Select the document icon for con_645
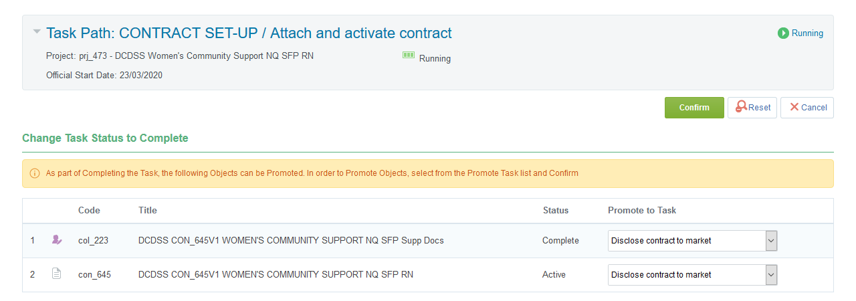Image resolution: width=856 pixels, height=301 pixels. pyautogui.click(x=57, y=274)
